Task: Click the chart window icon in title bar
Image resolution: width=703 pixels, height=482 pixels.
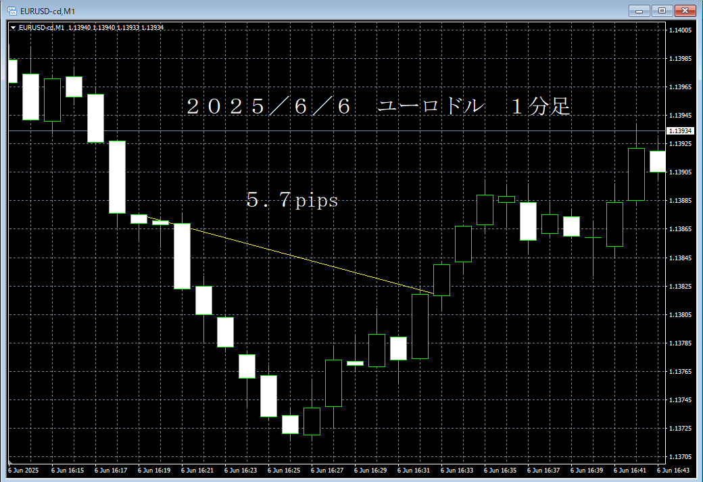Action: click(13, 11)
